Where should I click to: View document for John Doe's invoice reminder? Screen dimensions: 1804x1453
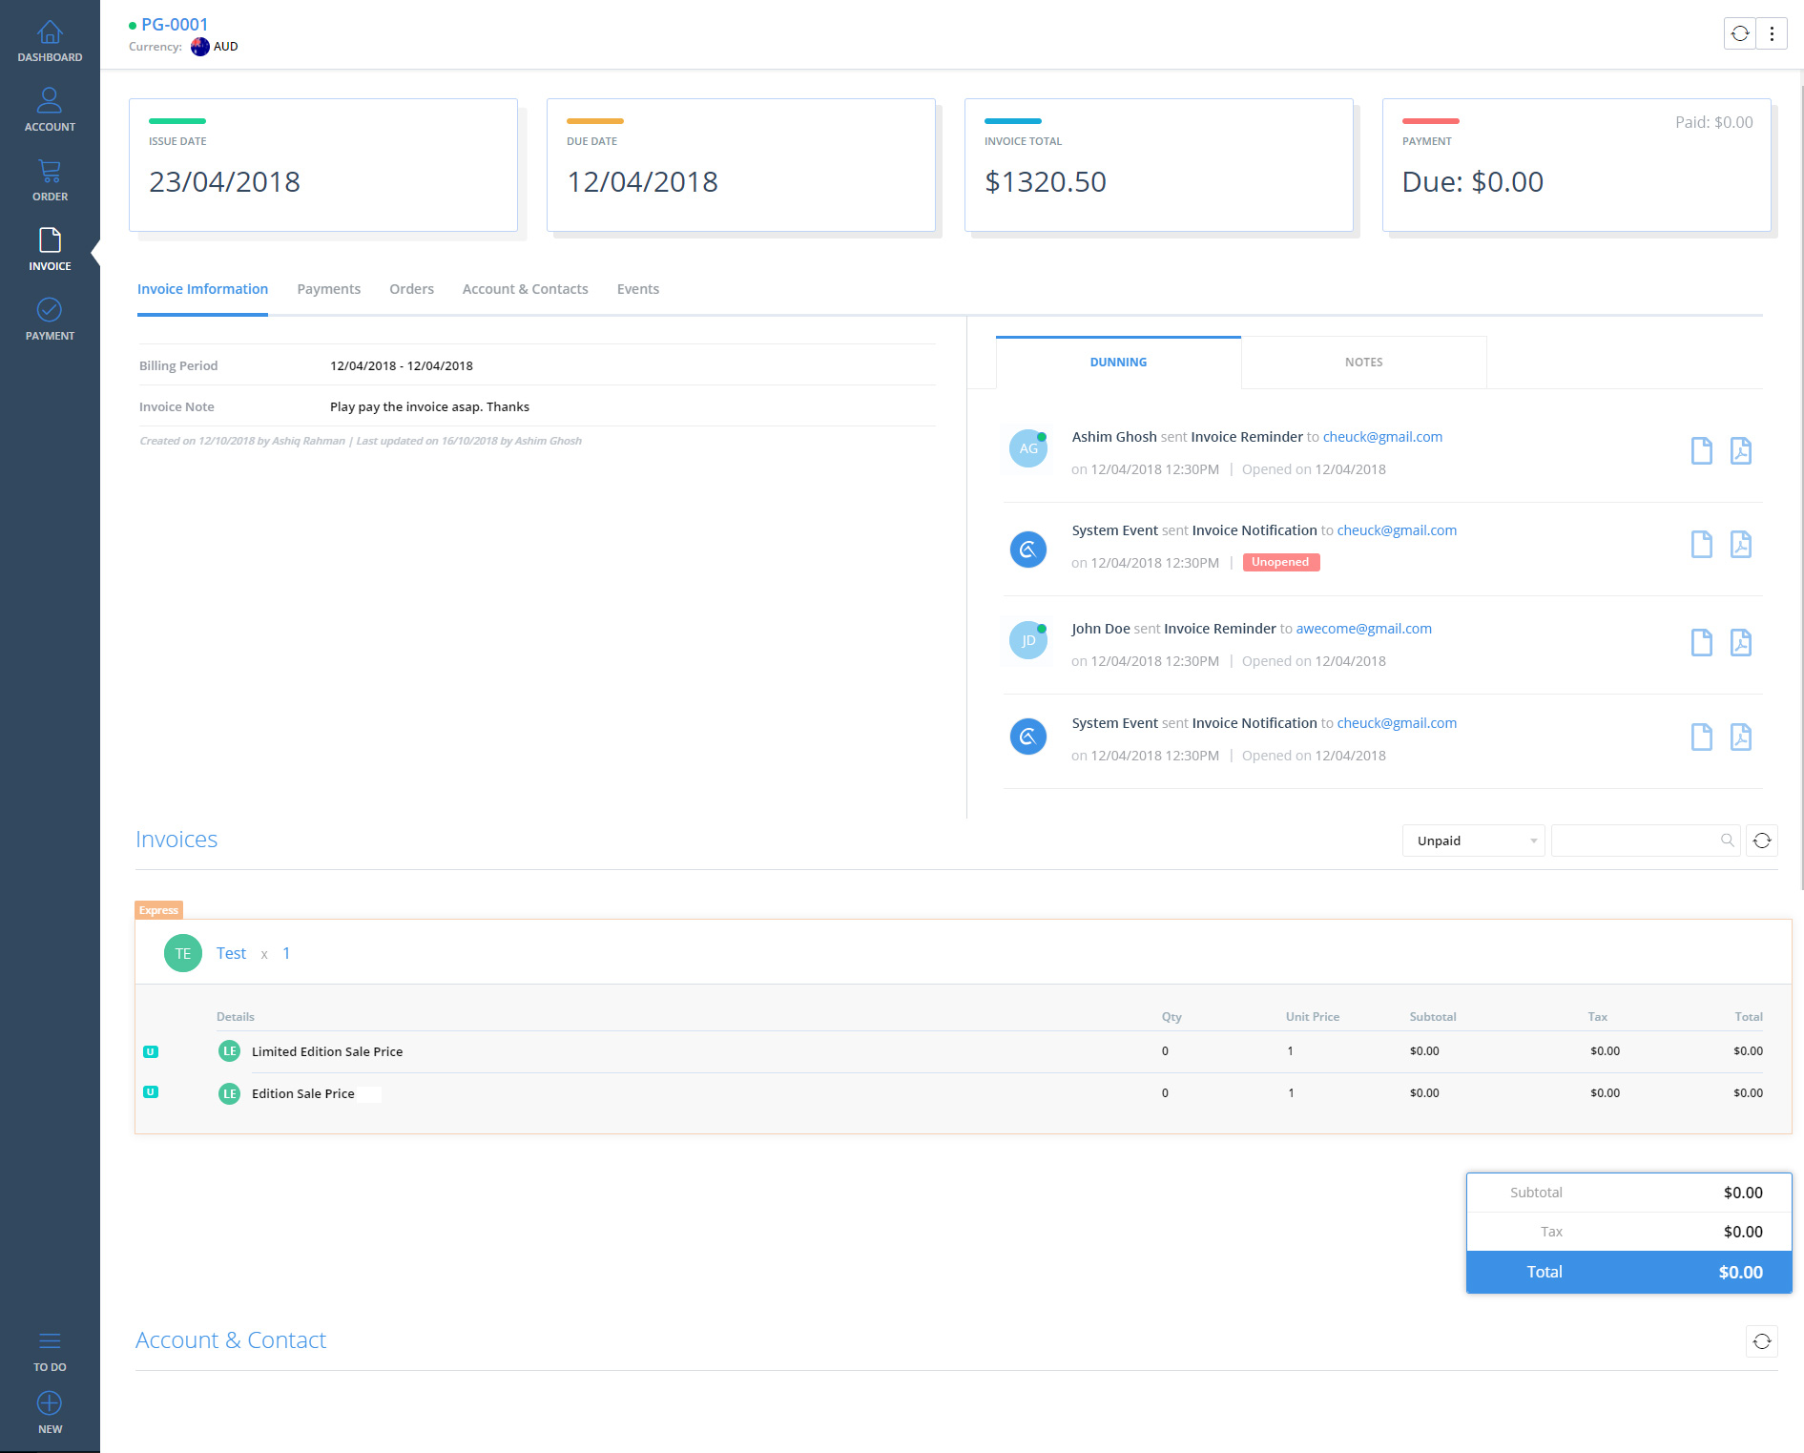point(1701,642)
